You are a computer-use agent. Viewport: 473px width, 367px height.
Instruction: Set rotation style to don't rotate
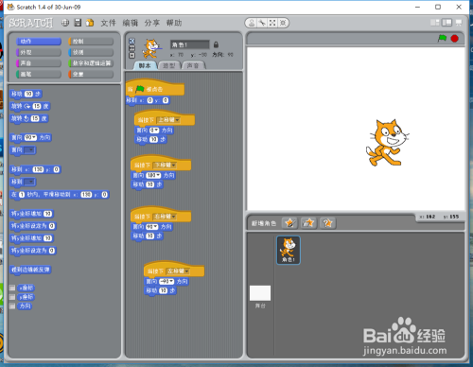[131, 56]
